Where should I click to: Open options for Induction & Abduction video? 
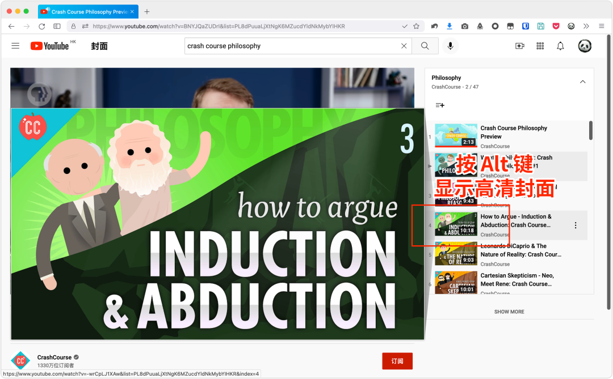pos(576,225)
